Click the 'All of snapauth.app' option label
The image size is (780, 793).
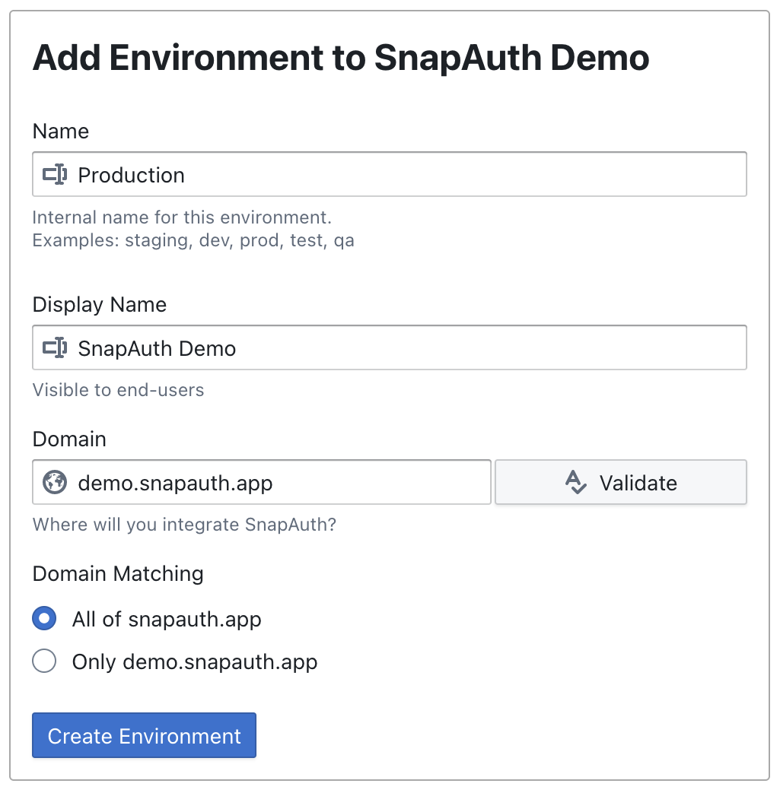(167, 619)
